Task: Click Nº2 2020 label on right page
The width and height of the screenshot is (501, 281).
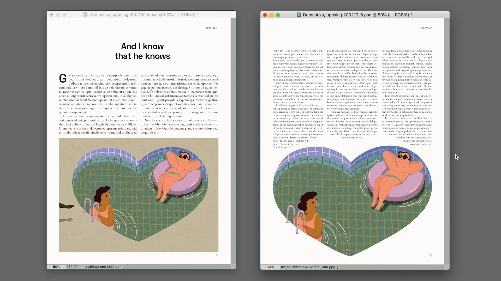Action: pos(426,28)
